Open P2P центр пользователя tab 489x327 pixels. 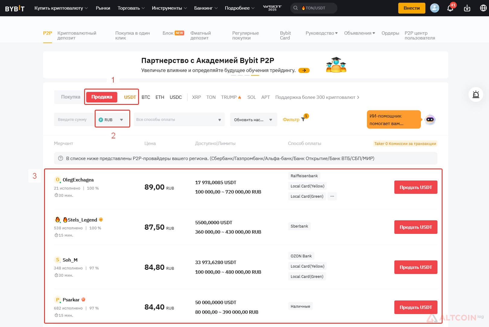(x=420, y=36)
